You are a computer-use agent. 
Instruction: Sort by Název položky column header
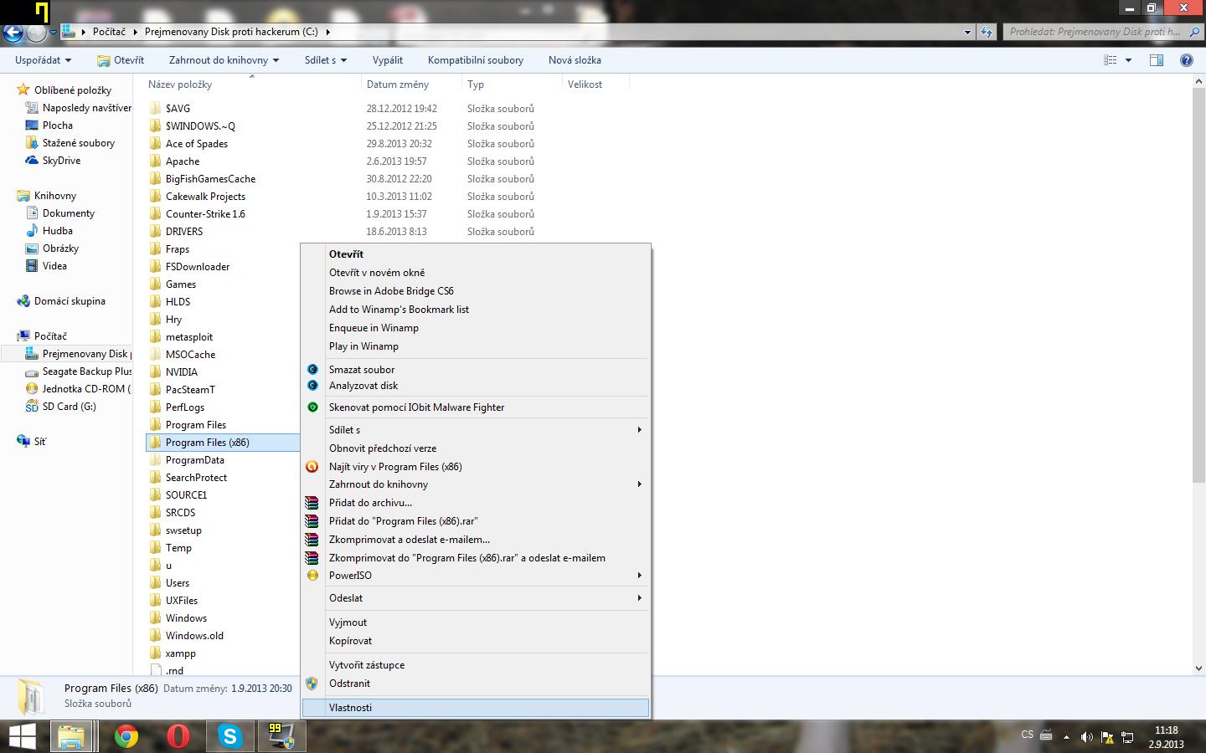252,85
